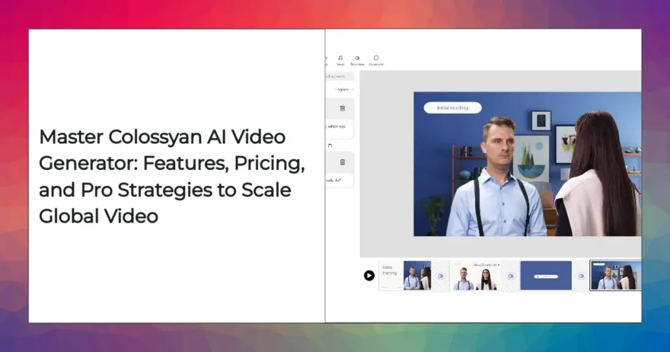Play the video with the black play button

coord(369,275)
